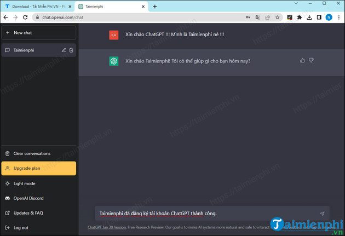Open the tab search chevron

tap(296, 3)
